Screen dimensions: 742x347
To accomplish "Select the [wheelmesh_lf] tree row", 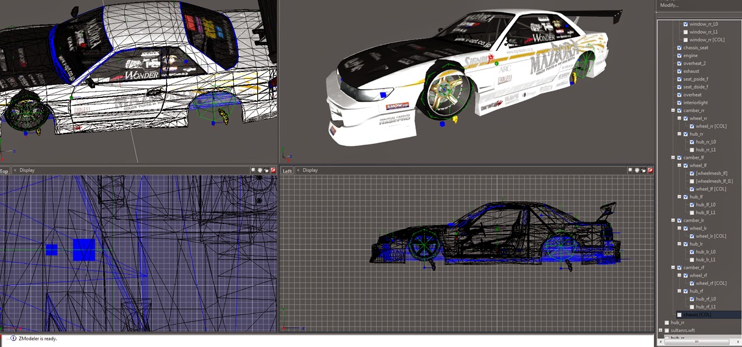I will [x=712, y=173].
